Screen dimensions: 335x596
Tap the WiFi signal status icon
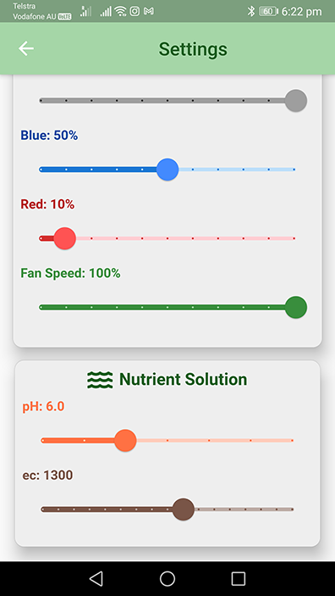coord(121,11)
